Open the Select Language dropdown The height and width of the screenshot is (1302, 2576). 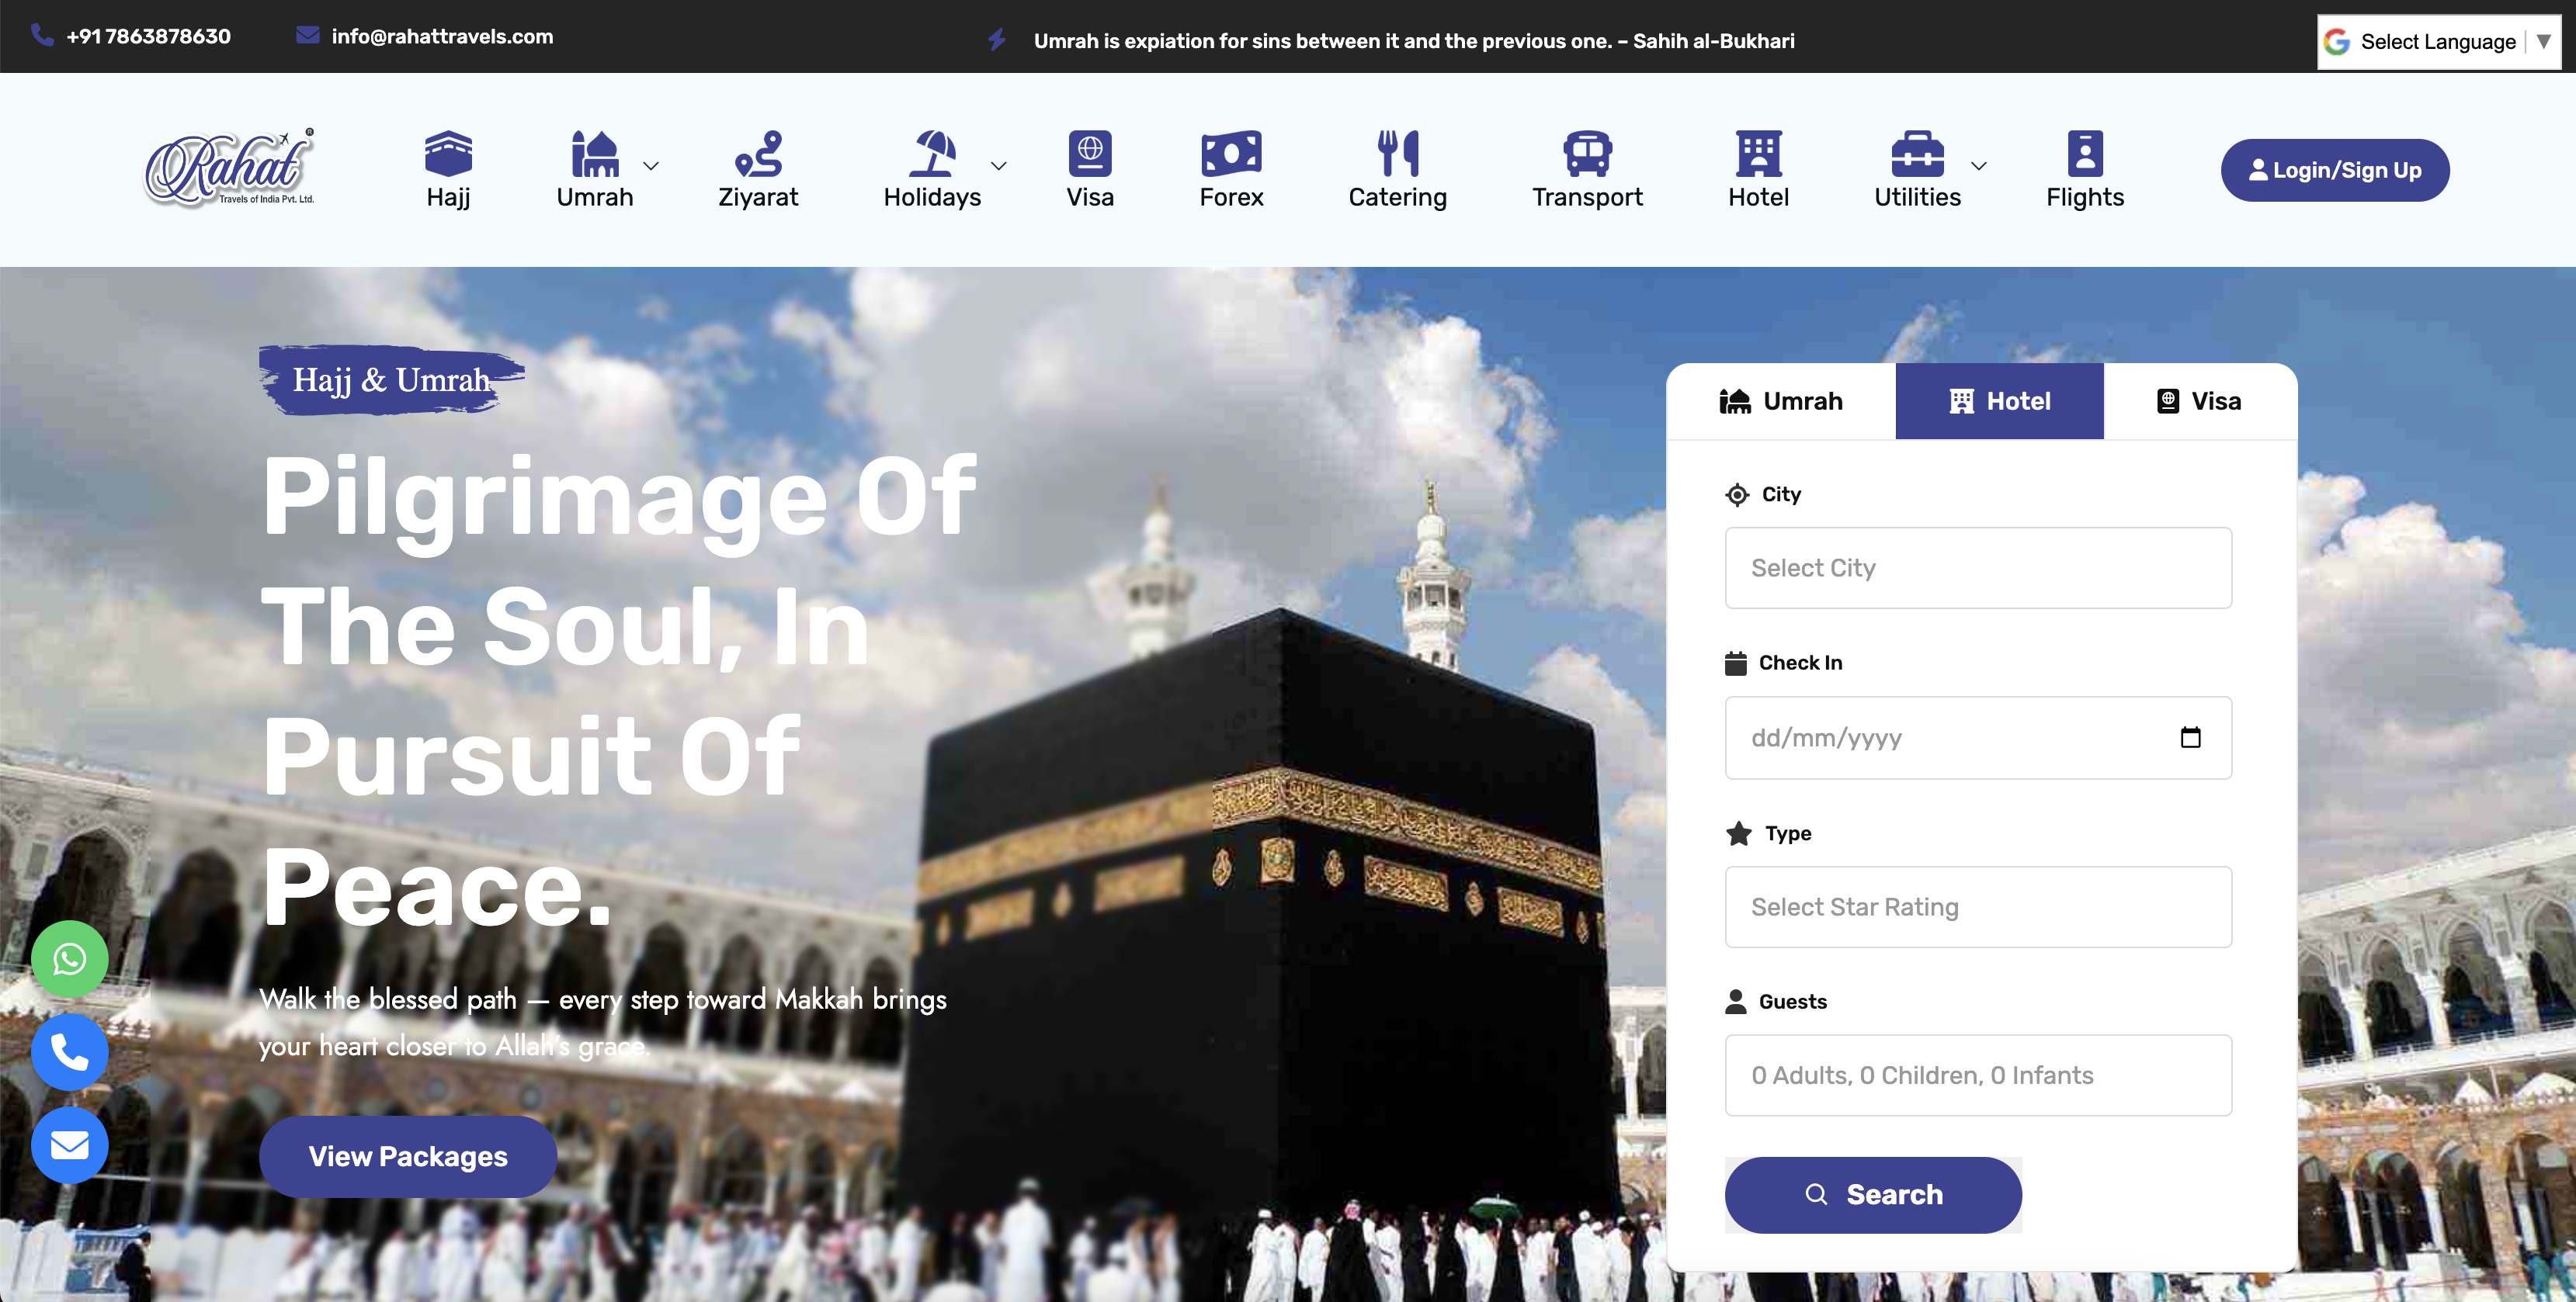point(2438,41)
